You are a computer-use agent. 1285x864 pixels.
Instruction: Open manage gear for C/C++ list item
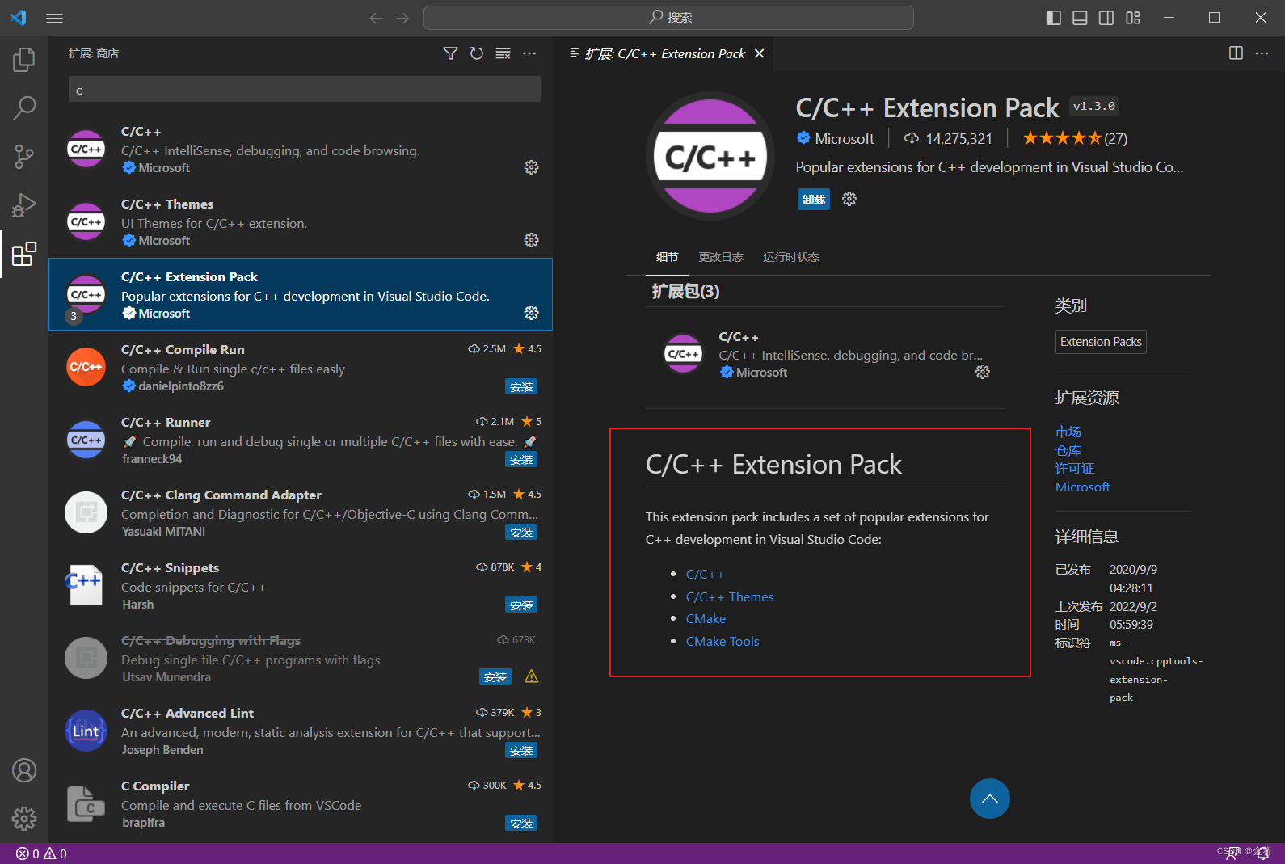coord(531,167)
